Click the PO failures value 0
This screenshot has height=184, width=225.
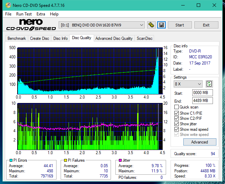(162, 177)
